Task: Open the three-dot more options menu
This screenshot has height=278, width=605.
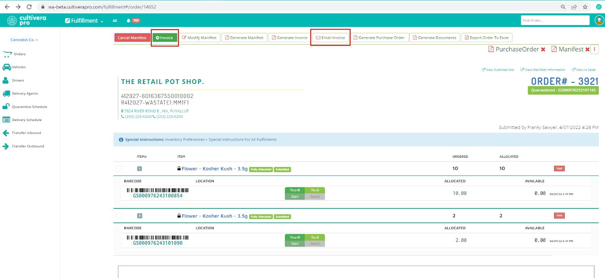Action: click(594, 49)
